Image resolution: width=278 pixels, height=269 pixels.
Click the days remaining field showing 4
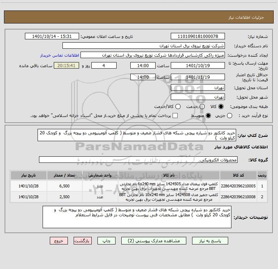pyautogui.click(x=104, y=65)
